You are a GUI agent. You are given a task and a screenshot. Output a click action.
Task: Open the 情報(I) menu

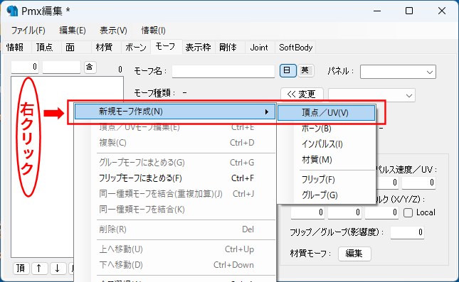tap(154, 31)
